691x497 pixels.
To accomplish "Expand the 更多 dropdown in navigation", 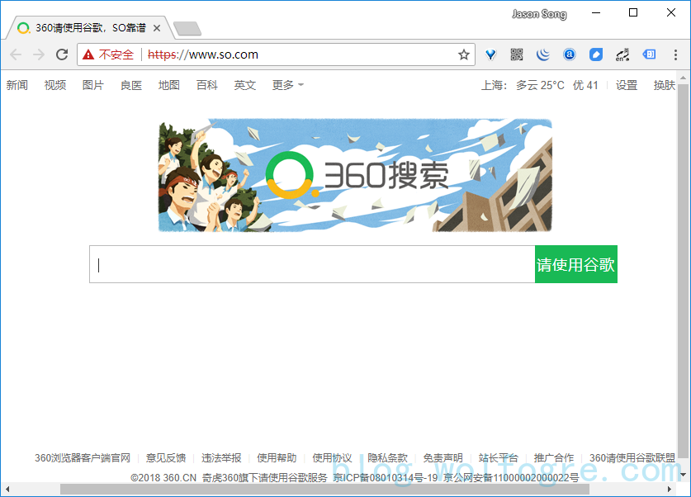I will pyautogui.click(x=287, y=85).
